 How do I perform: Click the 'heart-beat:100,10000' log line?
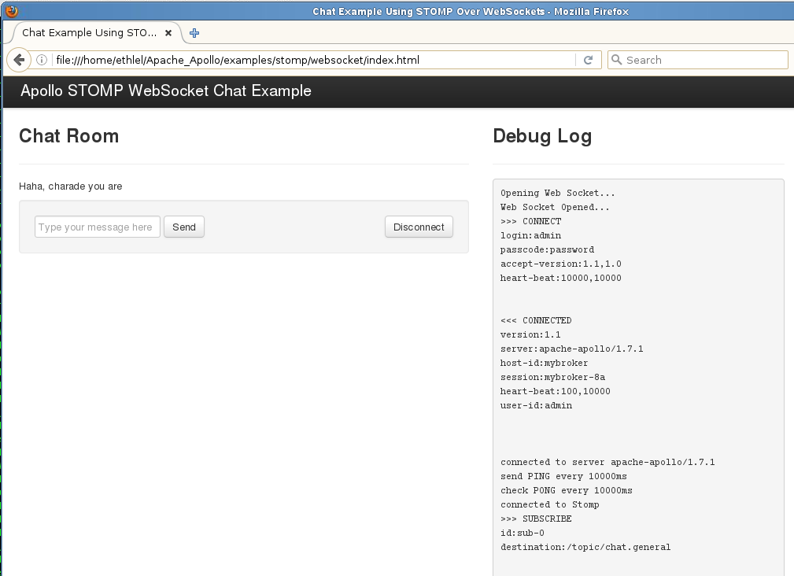[x=555, y=391]
